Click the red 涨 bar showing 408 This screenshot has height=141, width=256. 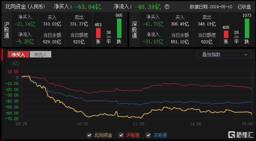(226, 34)
